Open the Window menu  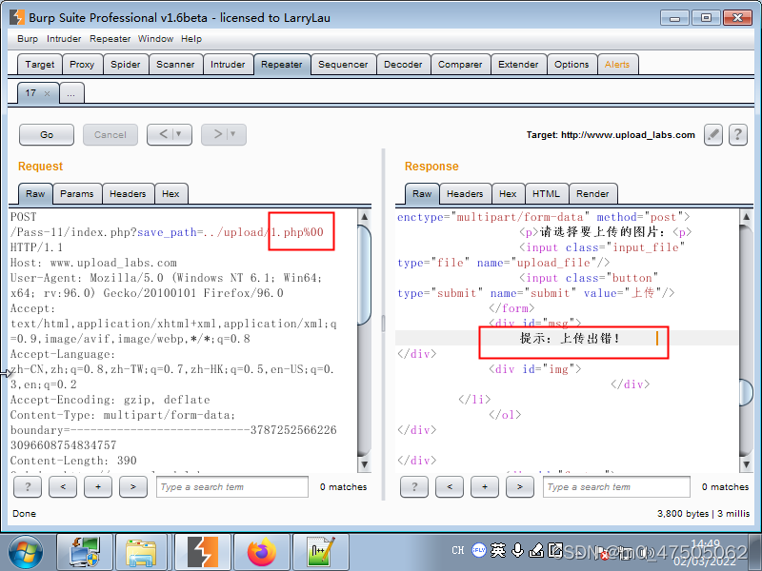[x=155, y=39]
